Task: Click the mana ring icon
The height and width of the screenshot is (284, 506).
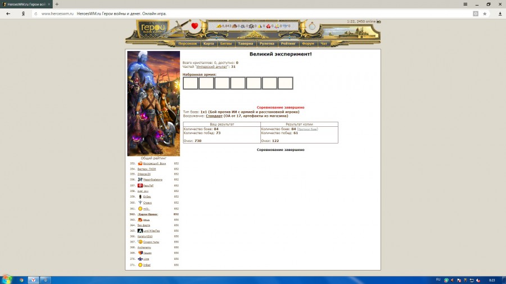Action: coord(311,26)
